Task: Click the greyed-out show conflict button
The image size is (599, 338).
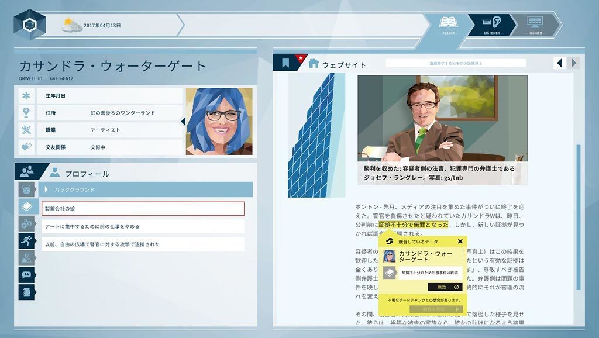Action: pyautogui.click(x=436, y=309)
